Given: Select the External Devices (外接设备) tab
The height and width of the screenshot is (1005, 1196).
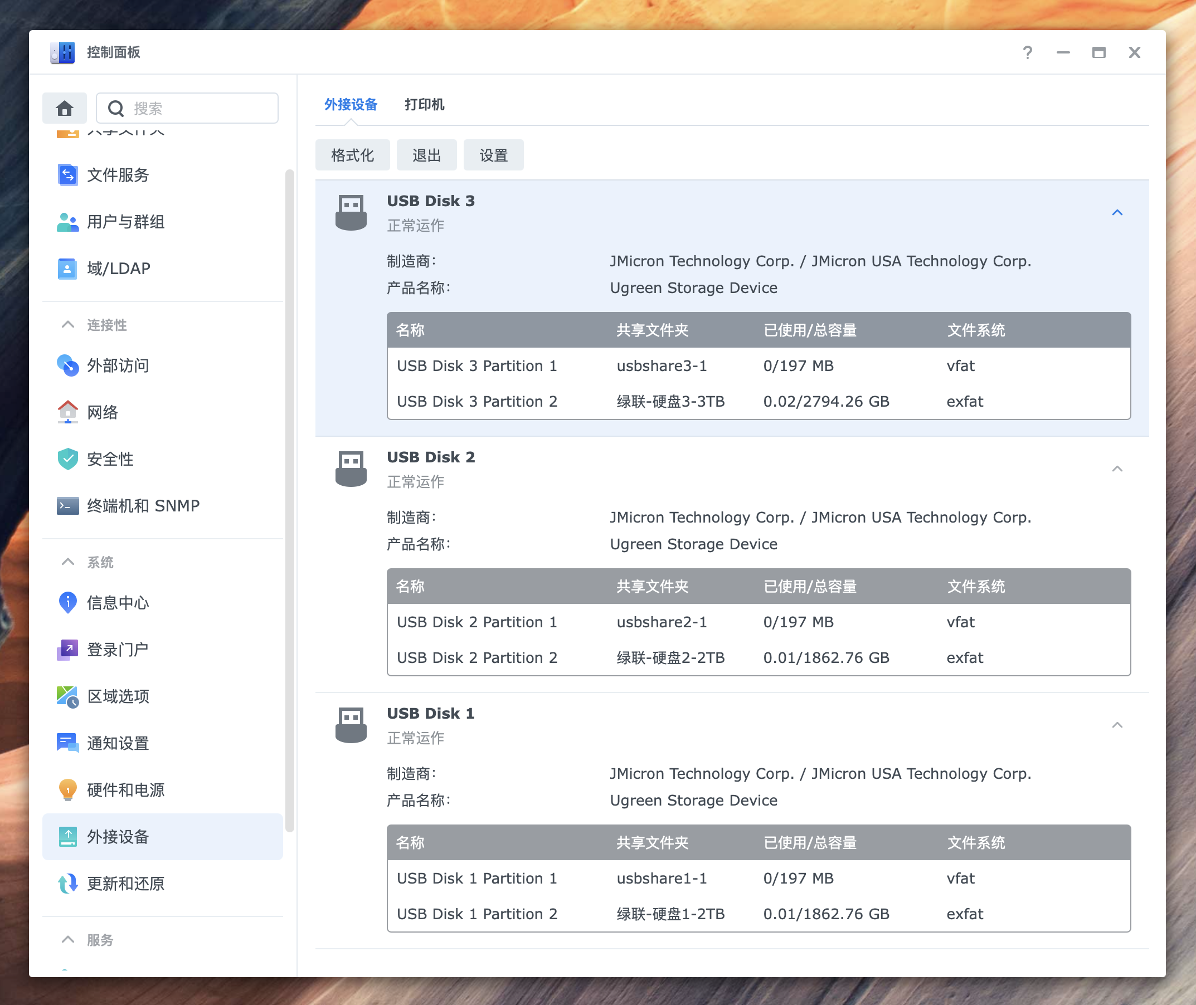Looking at the screenshot, I should click(351, 105).
